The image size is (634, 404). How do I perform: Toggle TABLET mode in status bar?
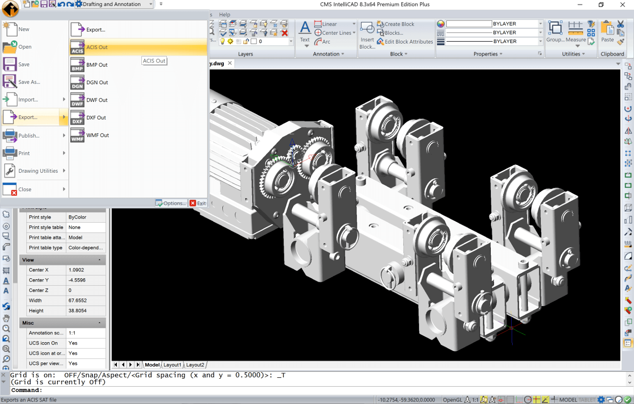click(587, 400)
